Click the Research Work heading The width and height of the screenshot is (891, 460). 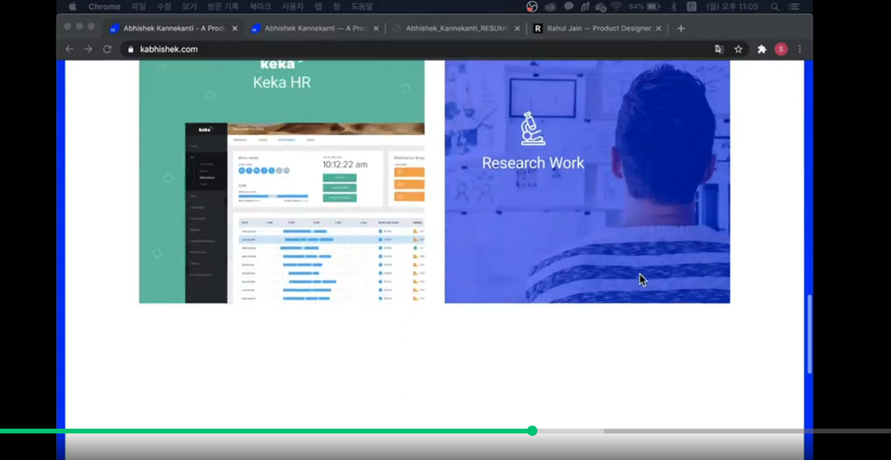(x=533, y=163)
